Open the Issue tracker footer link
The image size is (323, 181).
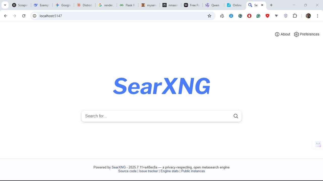coord(148,171)
